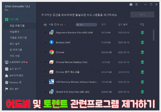Viewport: 161px width, 112px height.
Task: Open the 설치 감시기 label in sidebar
Action: pos(15,69)
